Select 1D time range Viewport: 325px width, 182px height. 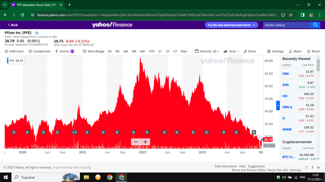(x=109, y=51)
